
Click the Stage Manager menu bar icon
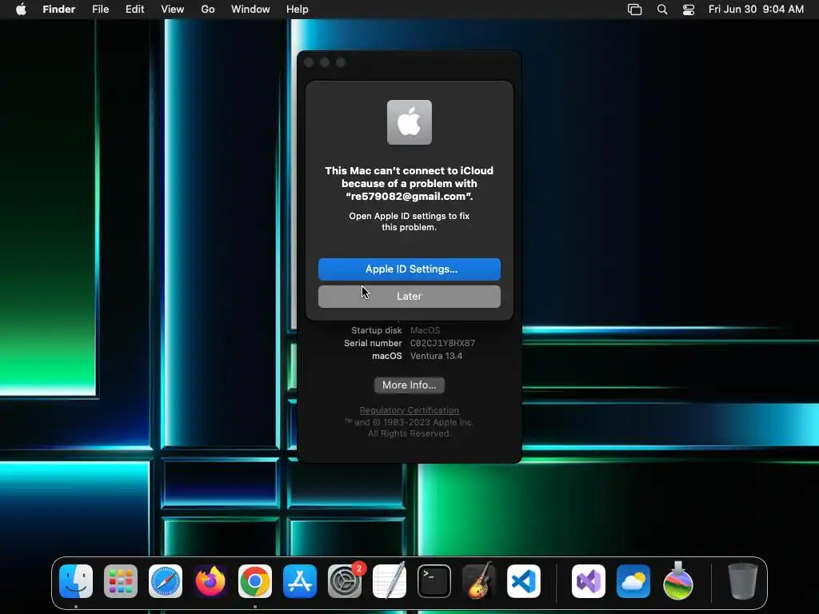click(x=634, y=10)
